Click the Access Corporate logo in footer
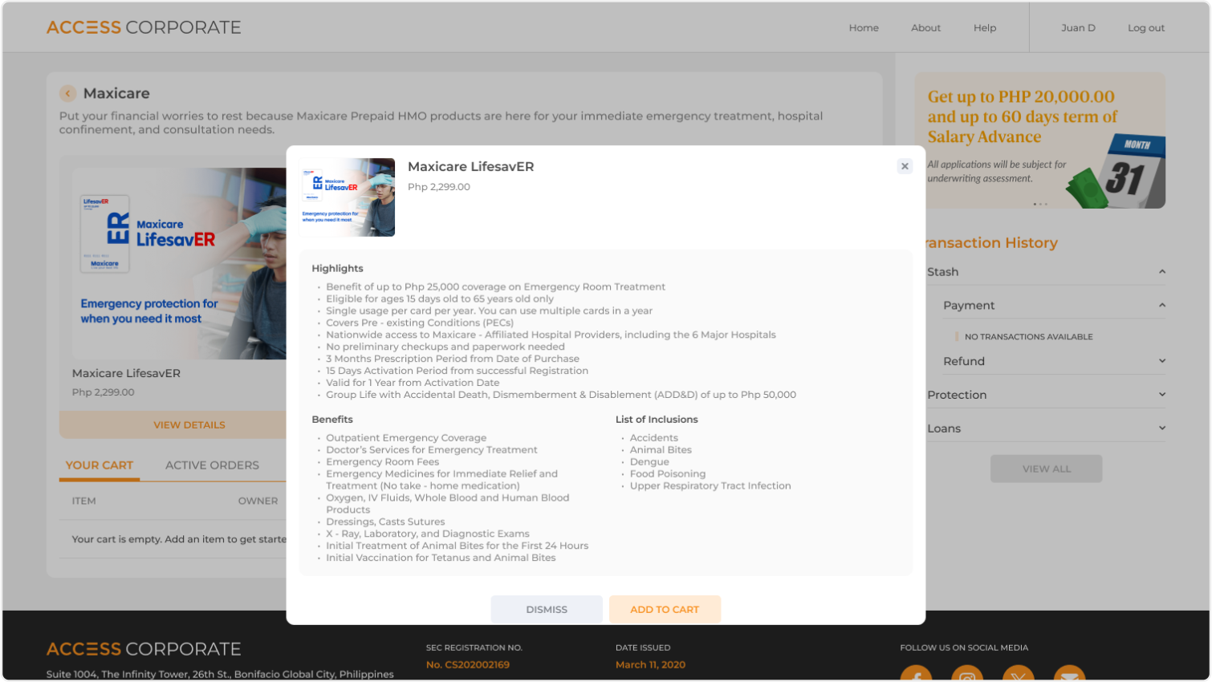 pos(144,649)
